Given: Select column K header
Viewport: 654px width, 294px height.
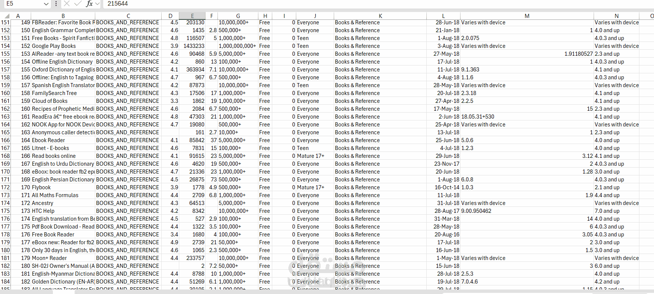Looking at the screenshot, I should (380, 16).
